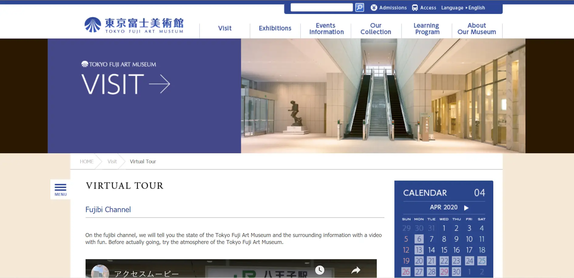The width and height of the screenshot is (574, 278).
Task: Open the Access link with train icon
Action: coord(424,8)
